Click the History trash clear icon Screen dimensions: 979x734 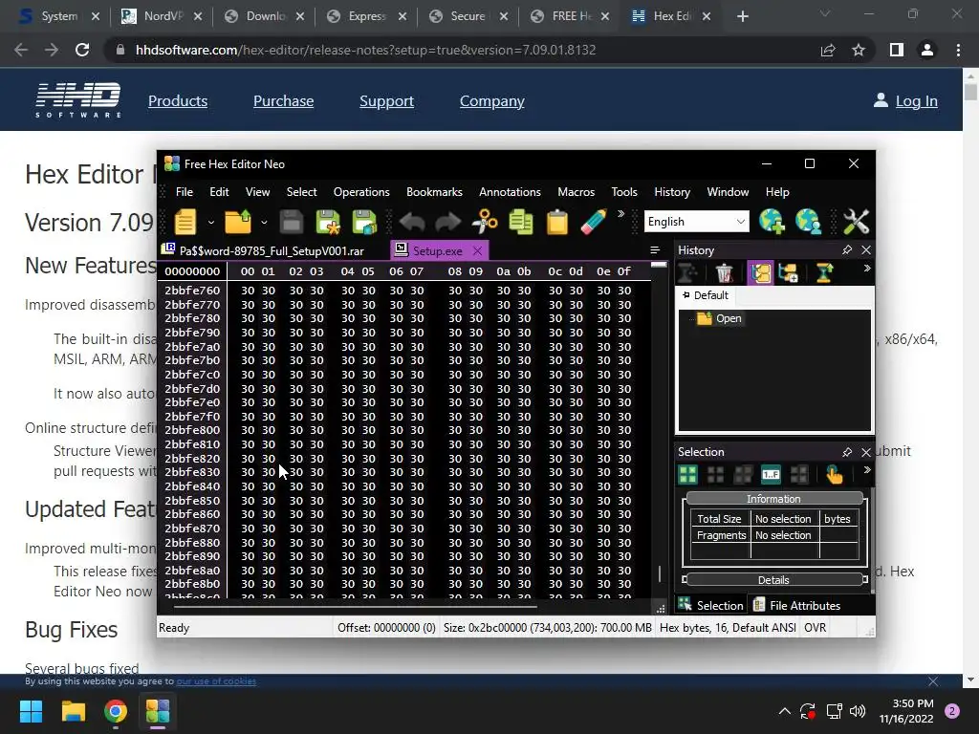[725, 272]
